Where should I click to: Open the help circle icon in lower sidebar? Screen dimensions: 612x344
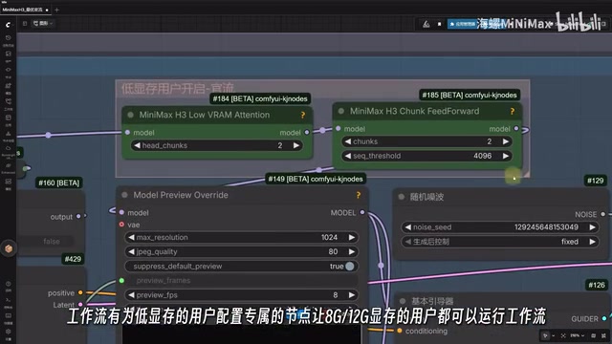point(9,284)
